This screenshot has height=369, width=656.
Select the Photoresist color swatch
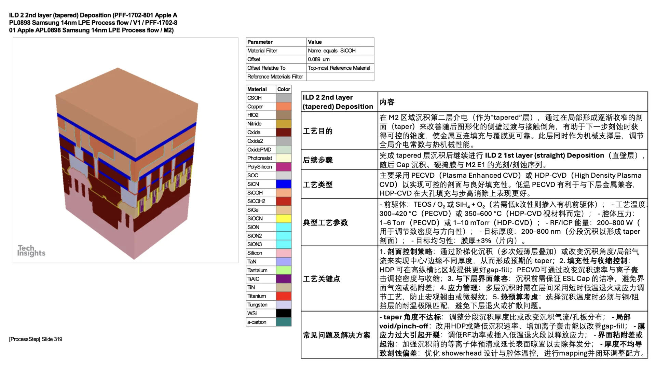coord(284,158)
